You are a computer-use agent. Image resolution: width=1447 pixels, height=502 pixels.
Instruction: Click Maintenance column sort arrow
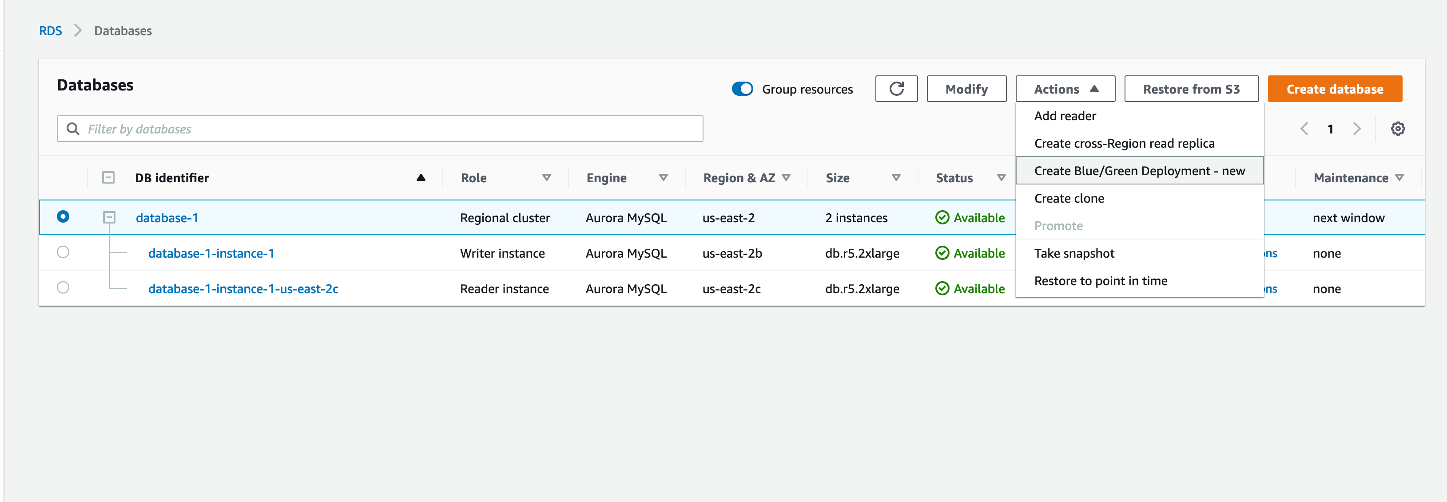[x=1399, y=178]
